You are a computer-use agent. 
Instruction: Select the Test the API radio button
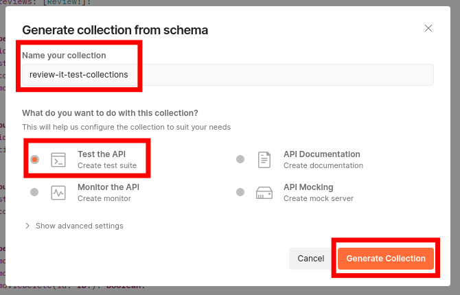[x=34, y=159]
